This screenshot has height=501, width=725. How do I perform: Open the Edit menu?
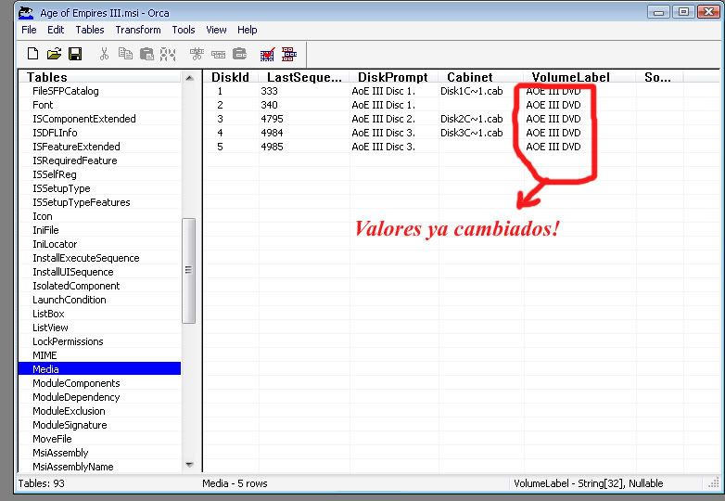pyautogui.click(x=56, y=30)
